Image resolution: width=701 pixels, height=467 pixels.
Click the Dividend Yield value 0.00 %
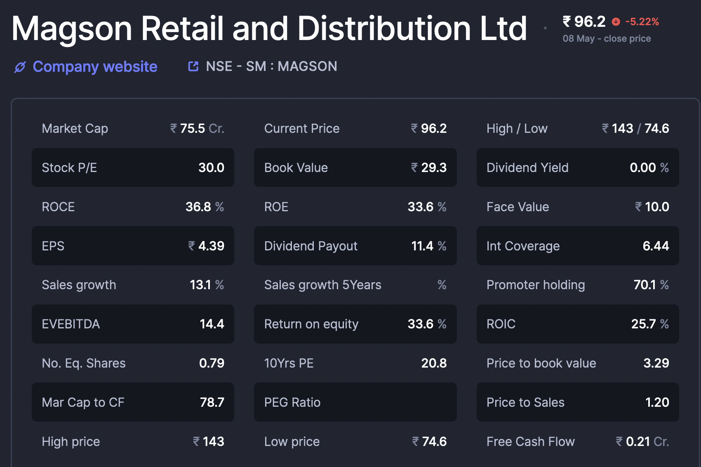(x=649, y=167)
